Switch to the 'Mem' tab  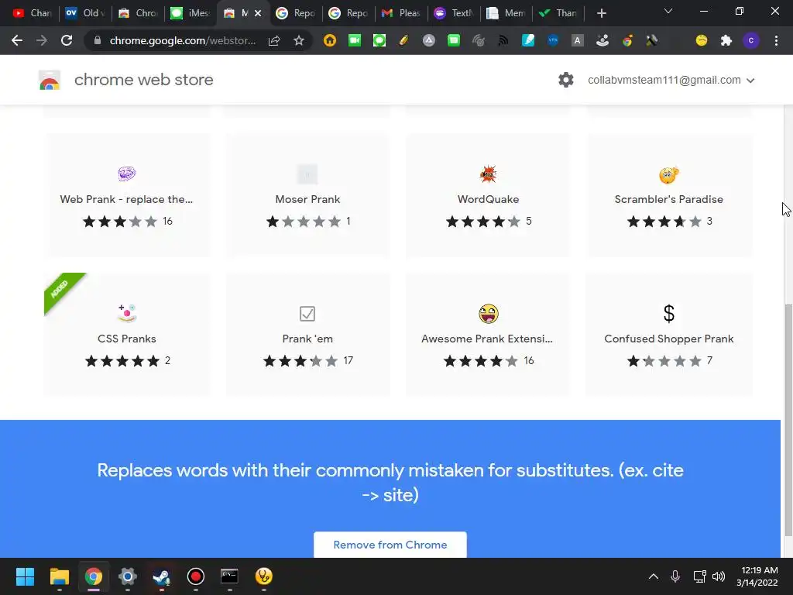click(x=506, y=13)
